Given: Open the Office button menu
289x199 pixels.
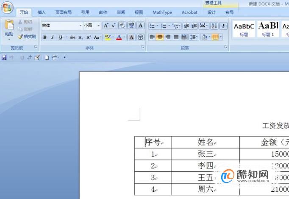Looking at the screenshot, I should tap(7, 8).
